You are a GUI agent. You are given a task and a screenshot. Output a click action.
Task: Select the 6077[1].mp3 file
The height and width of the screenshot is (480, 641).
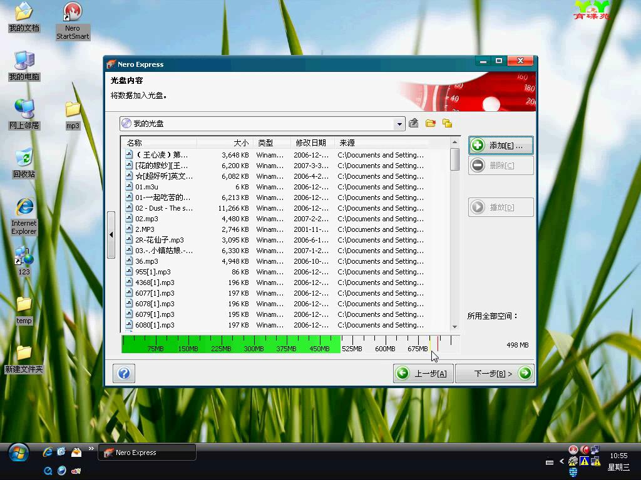tap(275, 293)
